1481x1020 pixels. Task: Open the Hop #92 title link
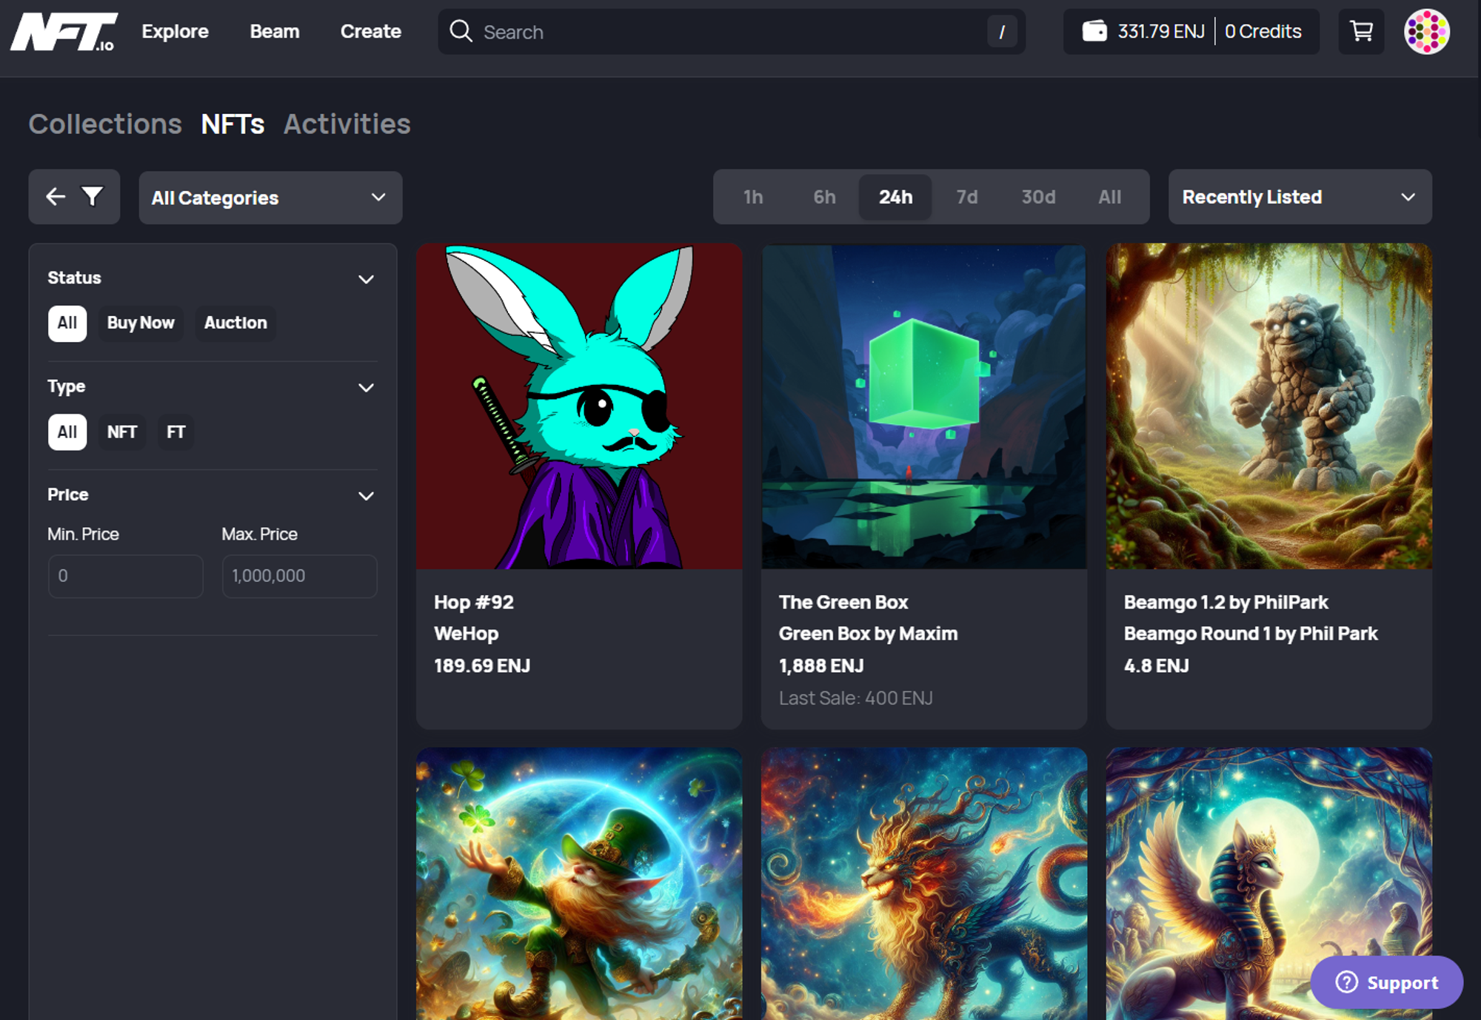click(474, 602)
